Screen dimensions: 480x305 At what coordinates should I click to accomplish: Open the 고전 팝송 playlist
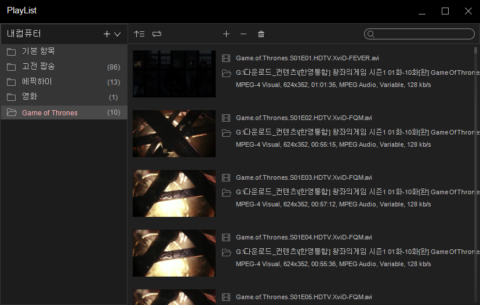coord(64,67)
